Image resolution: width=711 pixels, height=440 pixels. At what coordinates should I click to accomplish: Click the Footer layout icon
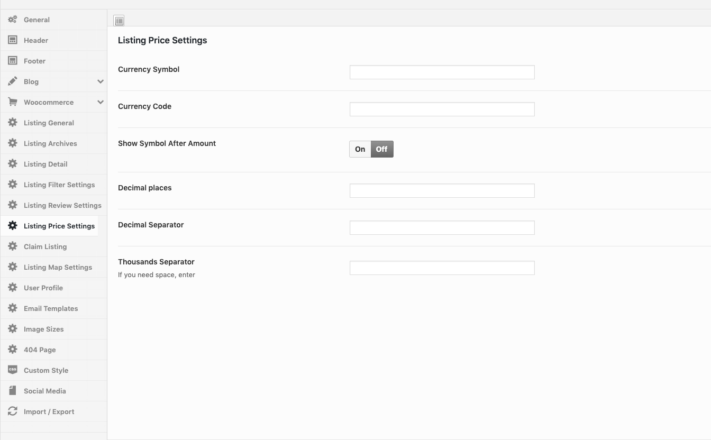pyautogui.click(x=13, y=61)
